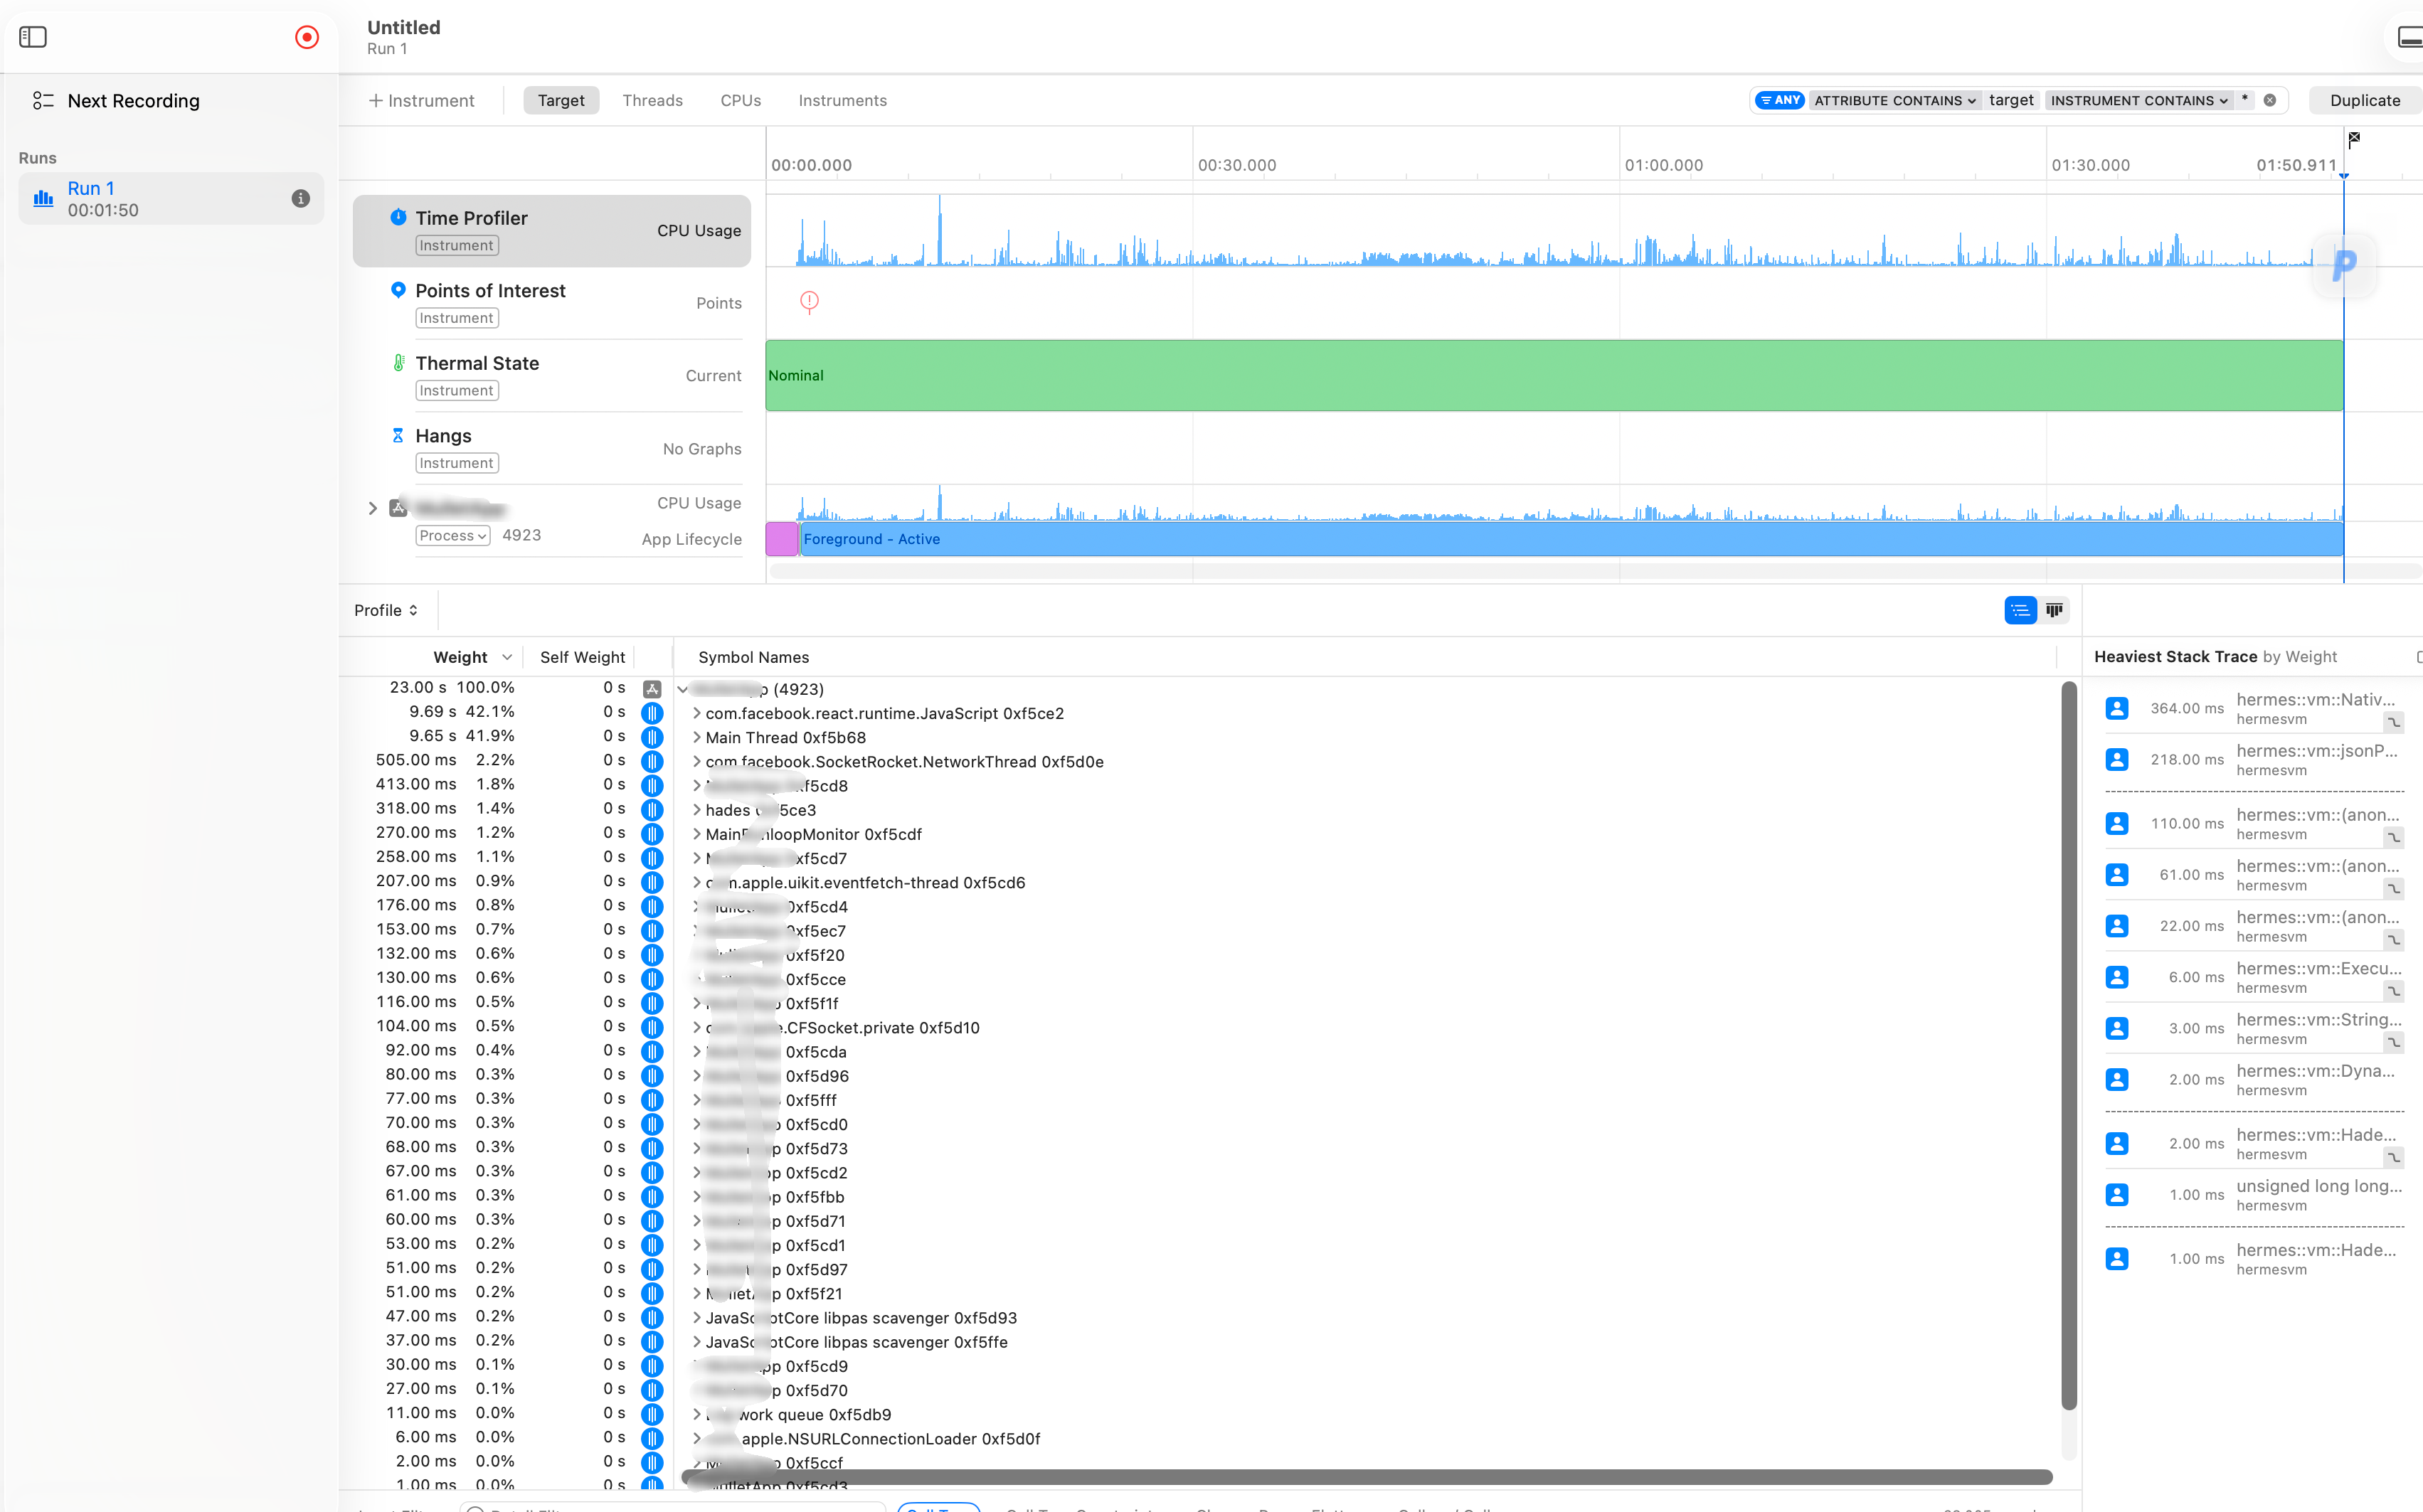Click the Thermal State thermometer icon

tap(398, 363)
